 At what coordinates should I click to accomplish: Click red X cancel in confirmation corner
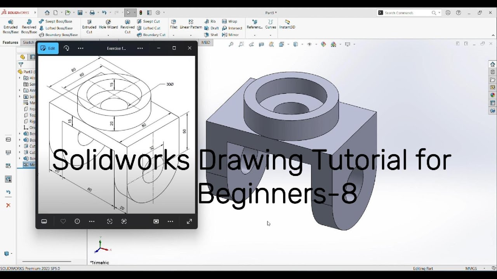8,205
